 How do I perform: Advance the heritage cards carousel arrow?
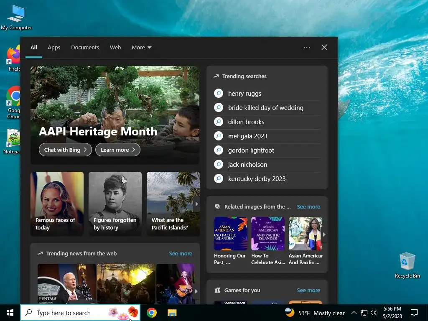[x=196, y=204]
